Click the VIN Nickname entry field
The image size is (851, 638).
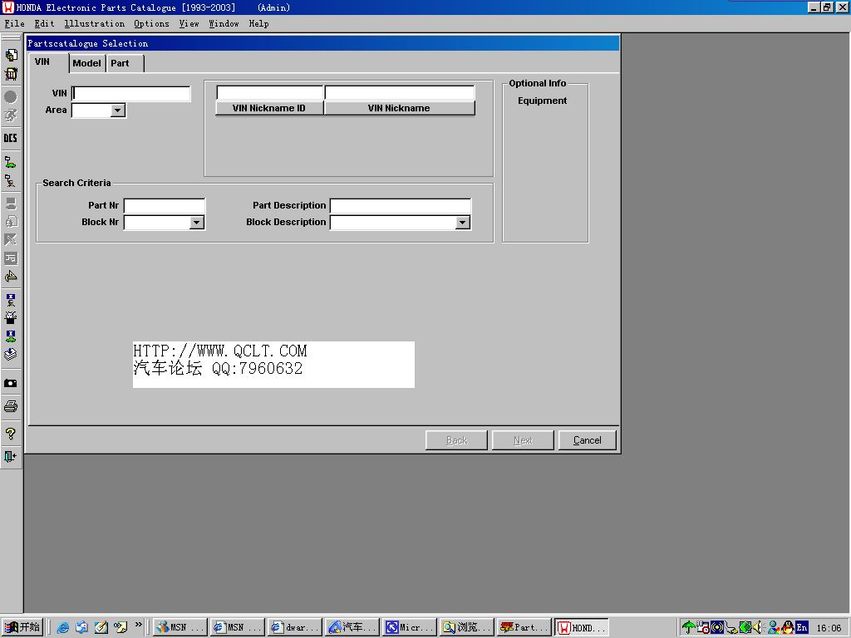click(x=400, y=93)
